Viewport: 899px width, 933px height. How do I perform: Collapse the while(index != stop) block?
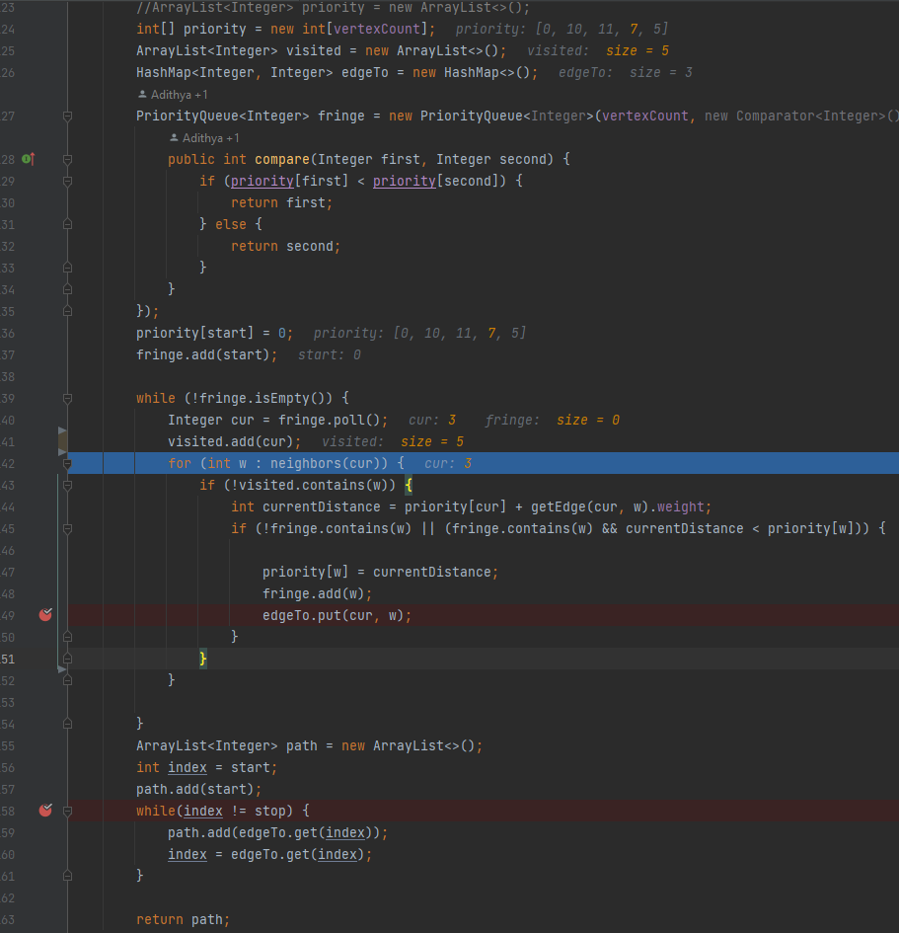(x=67, y=811)
